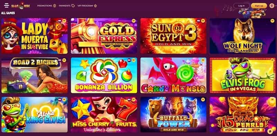Click the Log in button
The width and height of the screenshot is (277, 136).
pos(241,6)
